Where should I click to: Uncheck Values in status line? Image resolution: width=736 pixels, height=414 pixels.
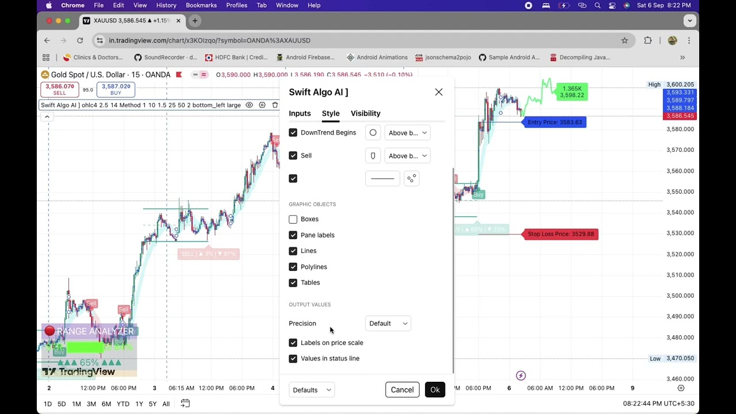(293, 358)
